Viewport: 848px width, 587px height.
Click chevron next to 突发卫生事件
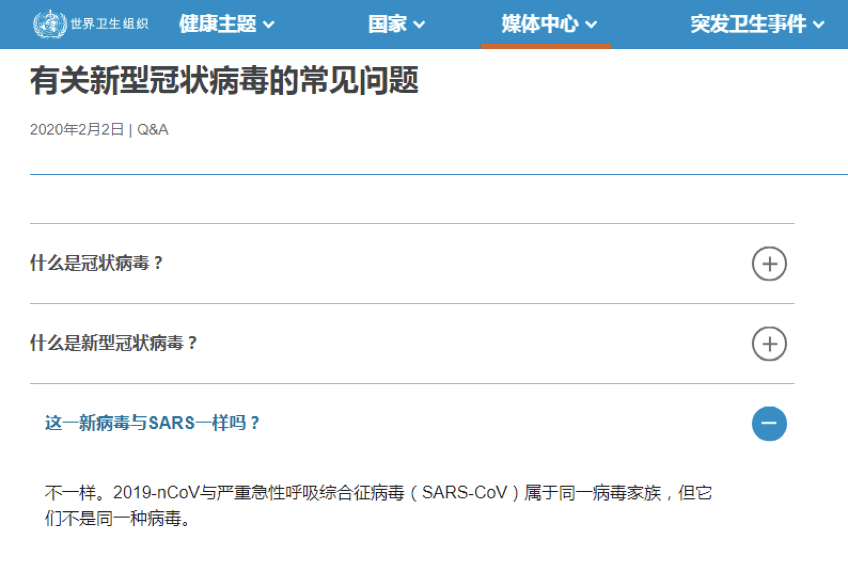819,24
